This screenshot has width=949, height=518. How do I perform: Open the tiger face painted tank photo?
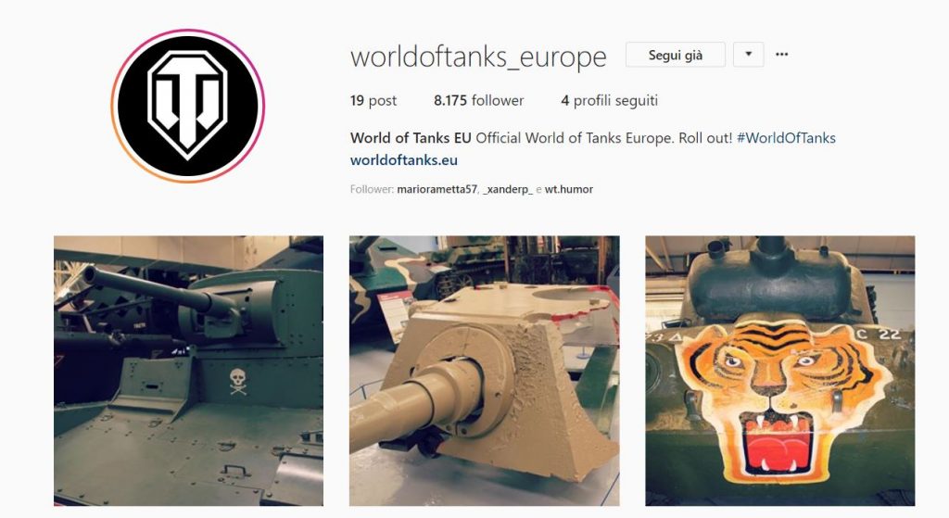click(x=780, y=371)
